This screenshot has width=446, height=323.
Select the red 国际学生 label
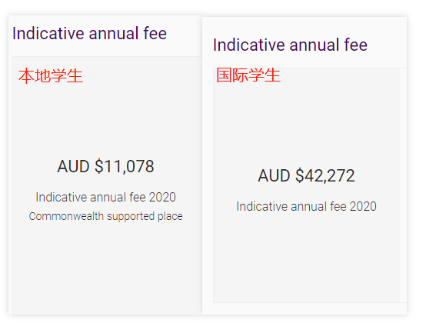coord(248,75)
